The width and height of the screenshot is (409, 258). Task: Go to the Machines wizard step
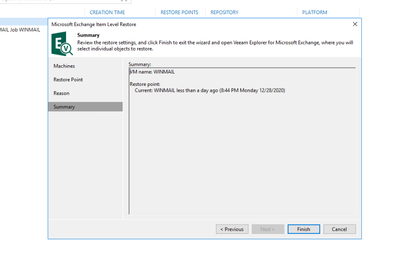(x=64, y=66)
